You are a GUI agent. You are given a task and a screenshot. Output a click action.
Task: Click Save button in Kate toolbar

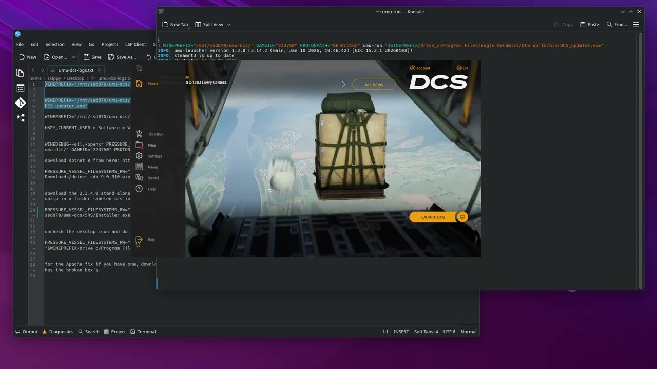92,57
